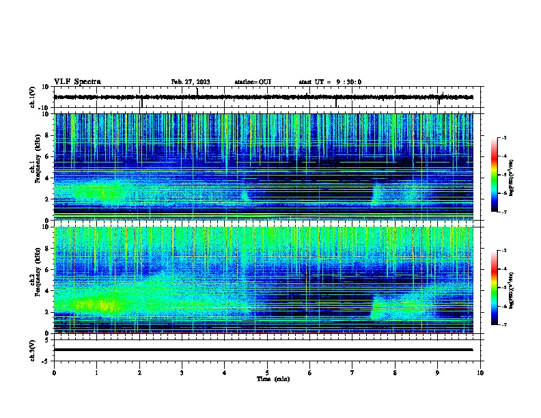Click the ch.2 "Frequency (kHz)" axis label
The image size is (541, 418).
38,272
